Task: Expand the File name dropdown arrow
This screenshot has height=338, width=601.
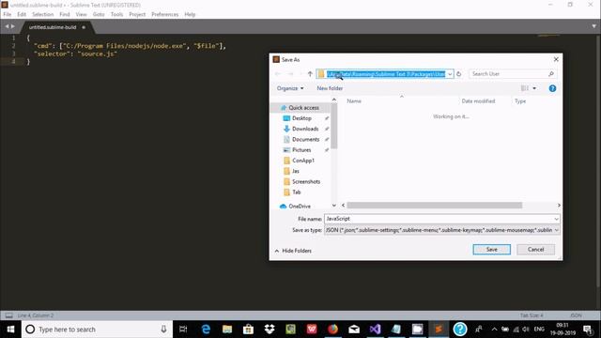Action: (x=556, y=219)
